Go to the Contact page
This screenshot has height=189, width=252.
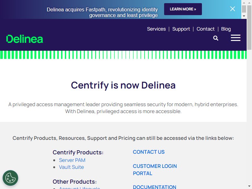click(x=205, y=29)
